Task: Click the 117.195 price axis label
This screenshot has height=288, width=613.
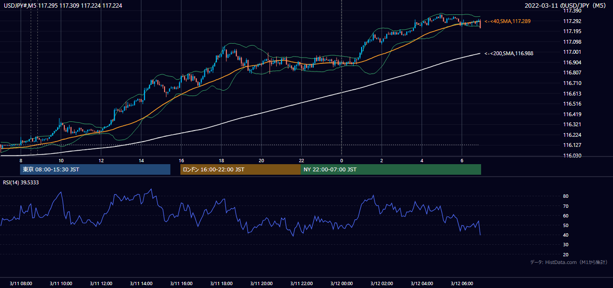Action: click(572, 31)
